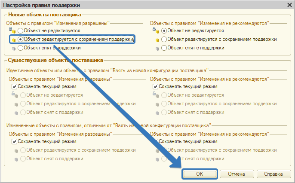Click gray cube icon in new 'Изменения разрешены' group
This screenshot has height=183, width=295.
point(14,48)
